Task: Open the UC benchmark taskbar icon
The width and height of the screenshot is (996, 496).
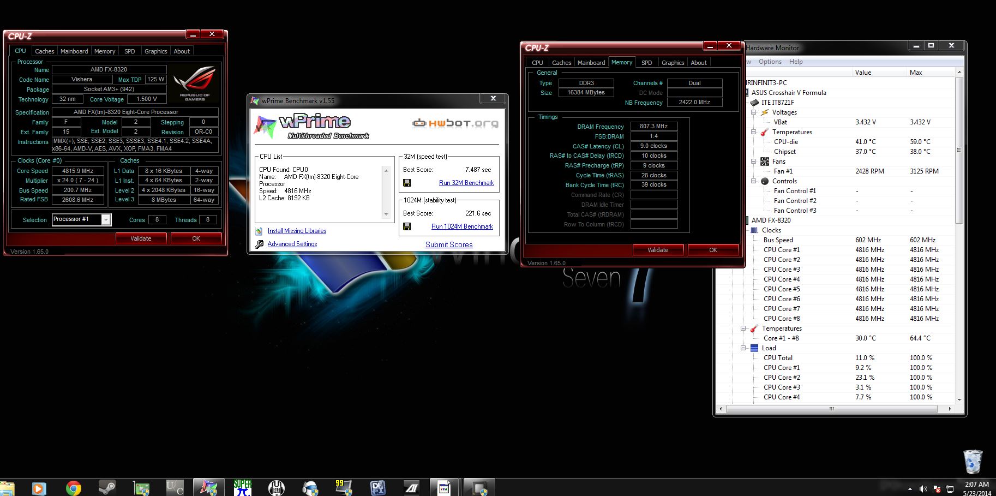Action: 175,487
